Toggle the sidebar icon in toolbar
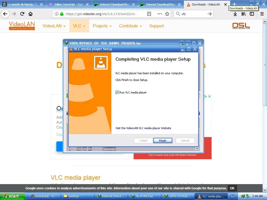Viewport: 267px width, 200px height. point(252,14)
